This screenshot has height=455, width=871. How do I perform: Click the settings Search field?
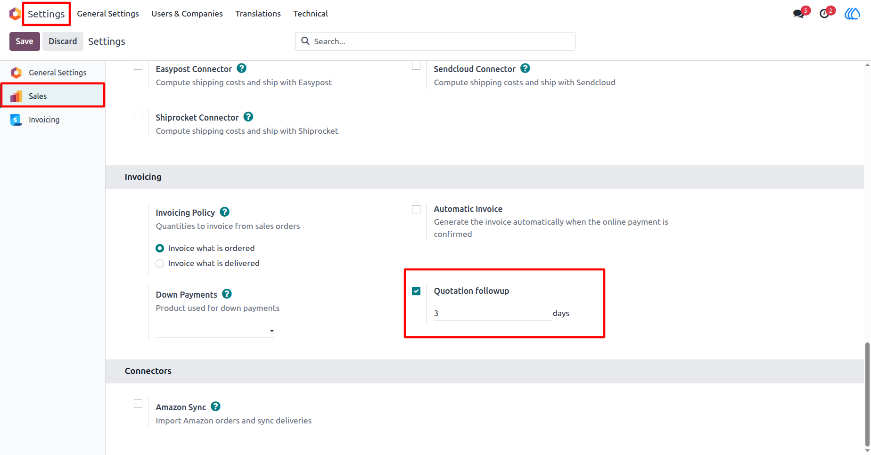(x=435, y=41)
